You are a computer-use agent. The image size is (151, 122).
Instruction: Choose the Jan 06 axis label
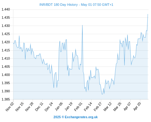click(x=59, y=106)
